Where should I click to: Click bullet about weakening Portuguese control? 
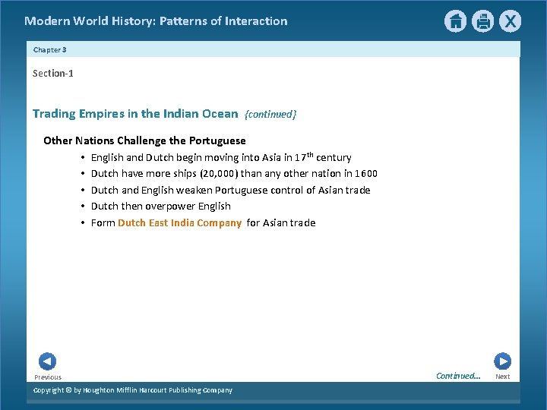(231, 190)
